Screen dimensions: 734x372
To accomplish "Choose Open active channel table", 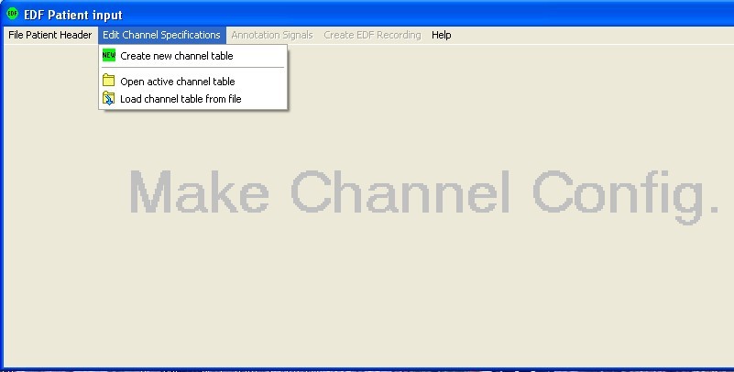I will pos(192,82).
